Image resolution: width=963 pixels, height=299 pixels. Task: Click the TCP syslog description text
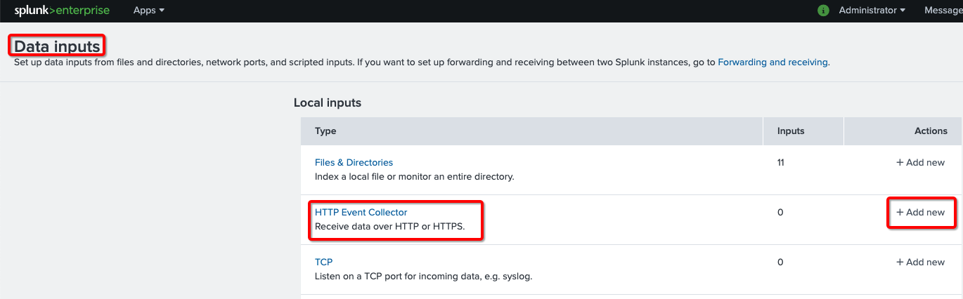423,276
